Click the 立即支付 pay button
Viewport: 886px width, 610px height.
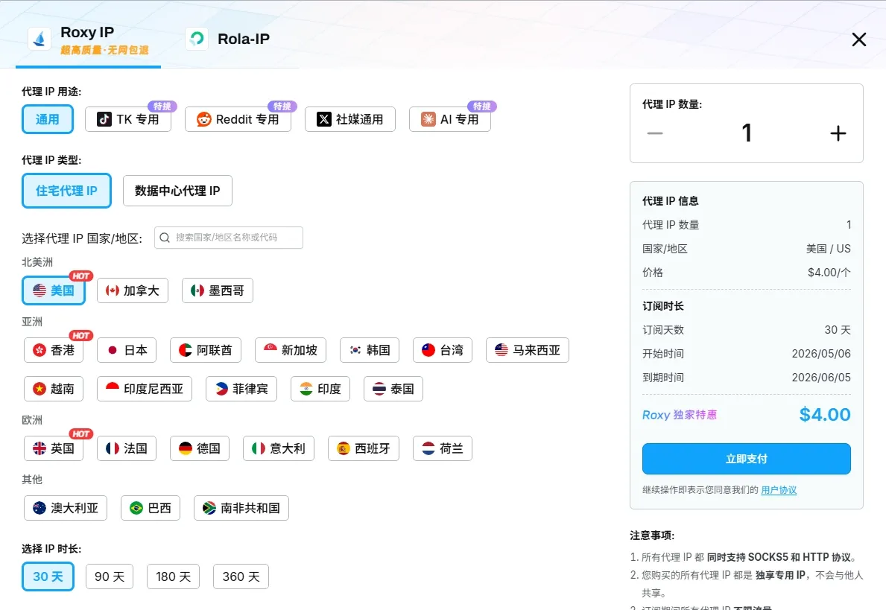coord(747,459)
